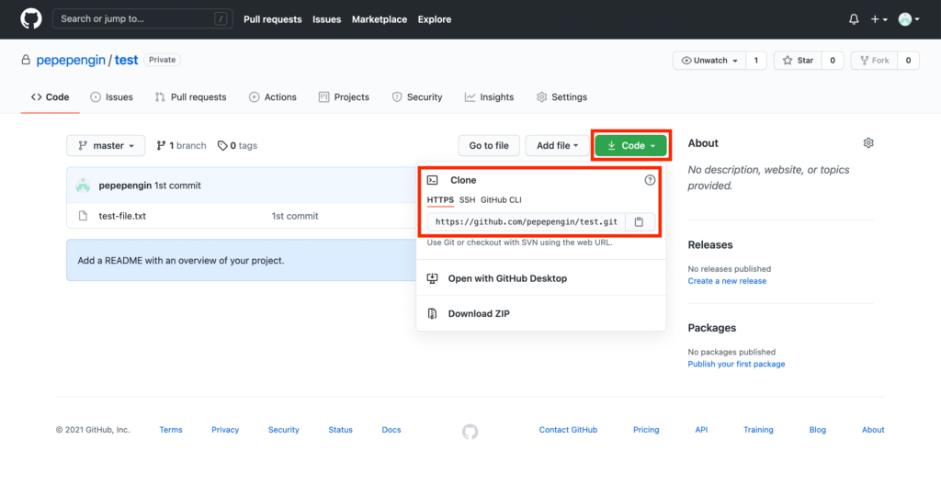Click pepepengin commit author name
Image resolution: width=941 pixels, height=485 pixels.
coord(125,186)
